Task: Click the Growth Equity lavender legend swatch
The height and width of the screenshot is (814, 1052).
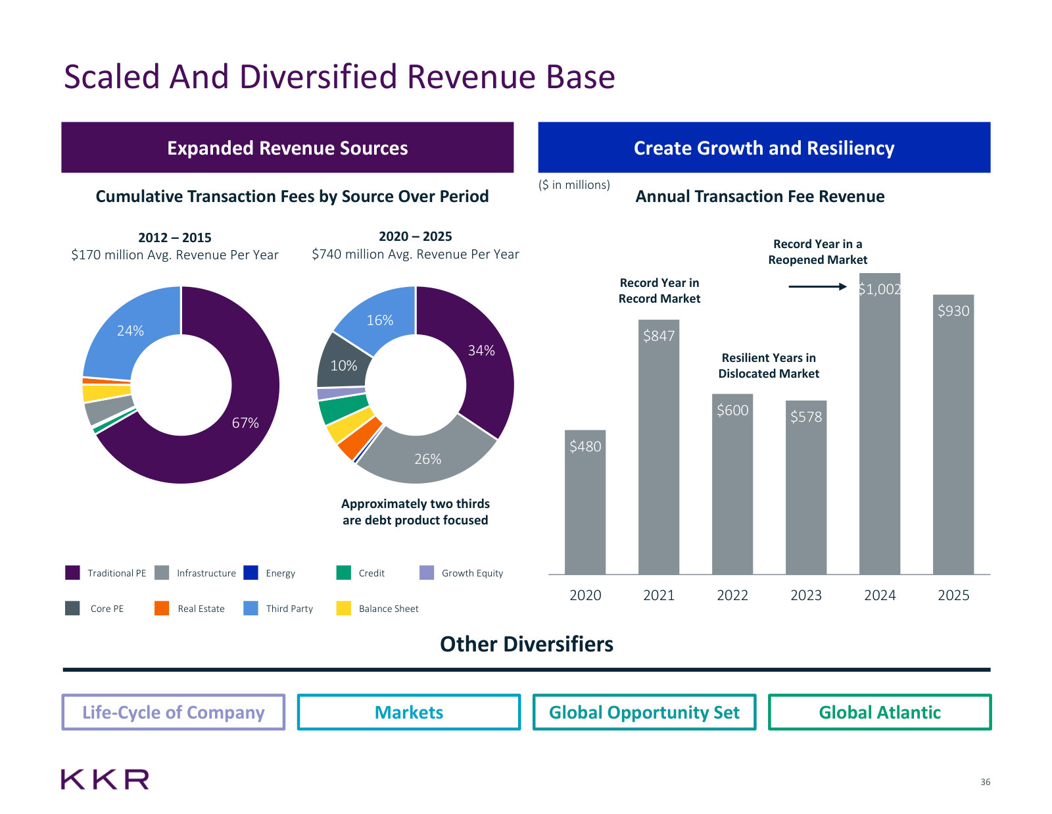Action: click(427, 572)
